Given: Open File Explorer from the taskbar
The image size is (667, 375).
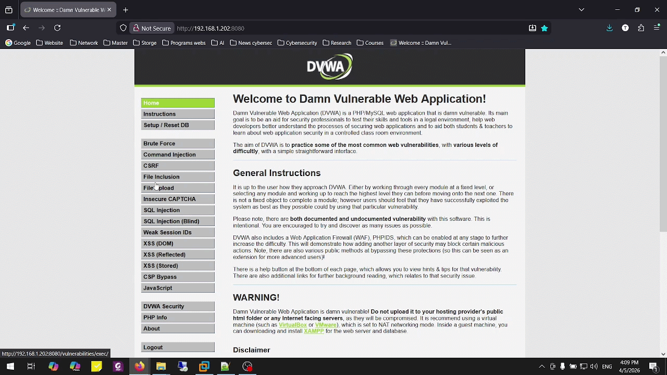Looking at the screenshot, I should 161,367.
